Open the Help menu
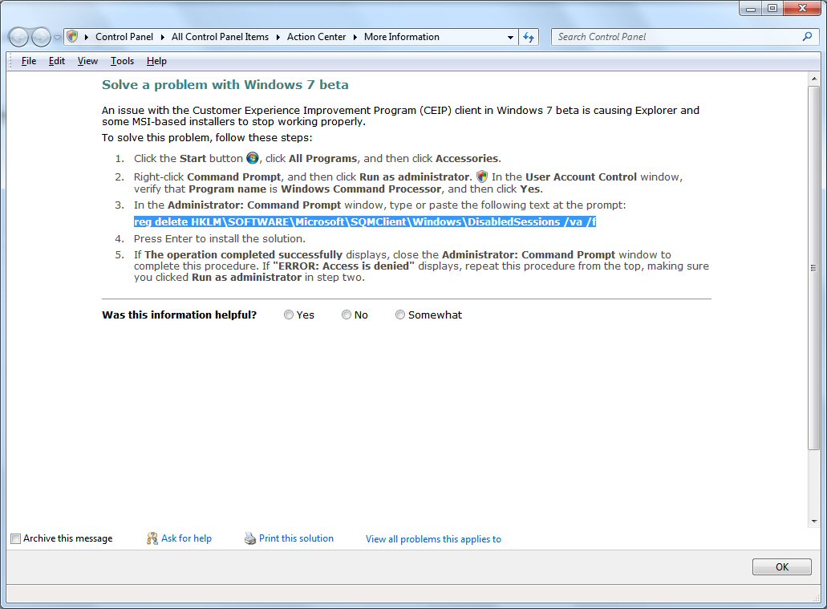Screen dimensions: 827x609 [156, 61]
